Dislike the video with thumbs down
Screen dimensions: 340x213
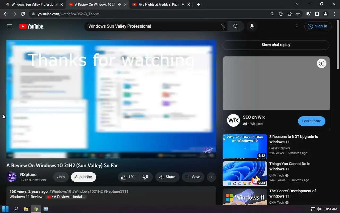click(x=146, y=177)
